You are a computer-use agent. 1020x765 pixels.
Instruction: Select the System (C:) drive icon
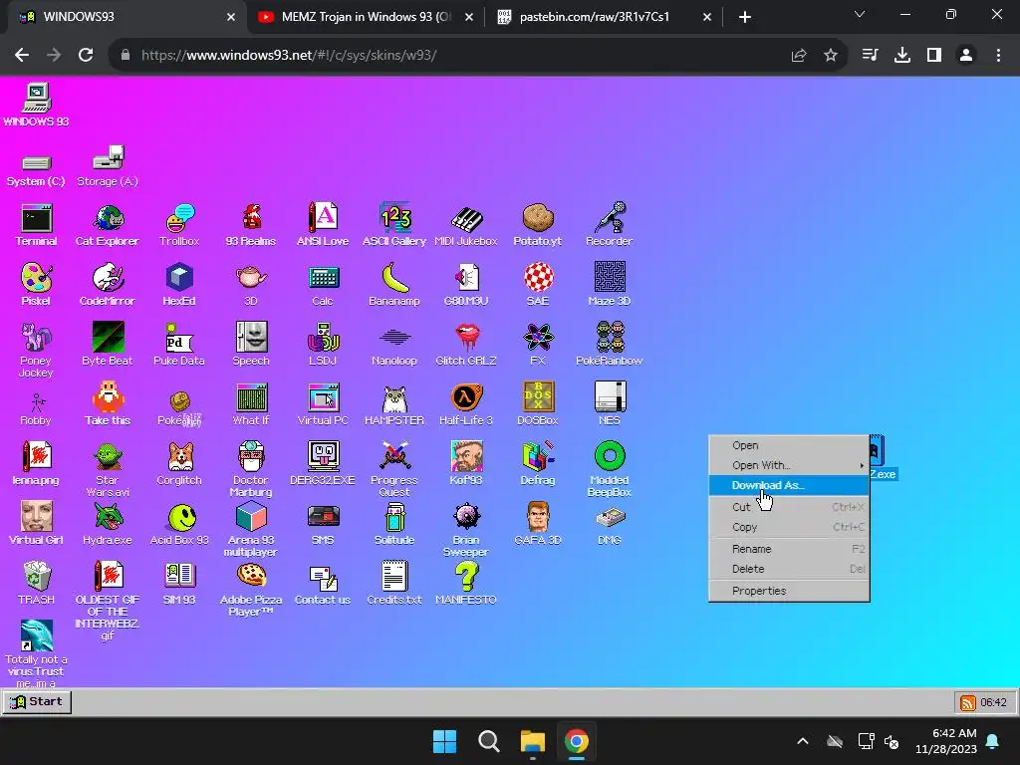[36, 171]
